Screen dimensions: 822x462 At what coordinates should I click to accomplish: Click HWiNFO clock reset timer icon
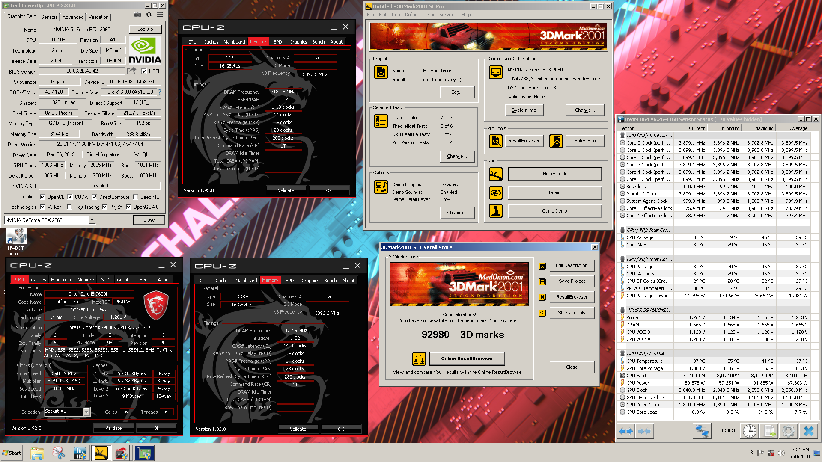click(750, 431)
